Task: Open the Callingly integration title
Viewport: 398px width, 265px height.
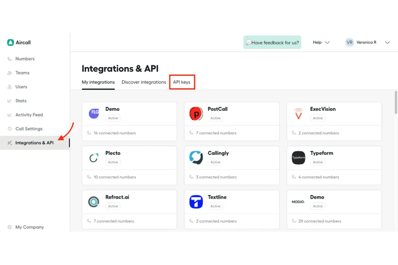Action: click(x=218, y=153)
